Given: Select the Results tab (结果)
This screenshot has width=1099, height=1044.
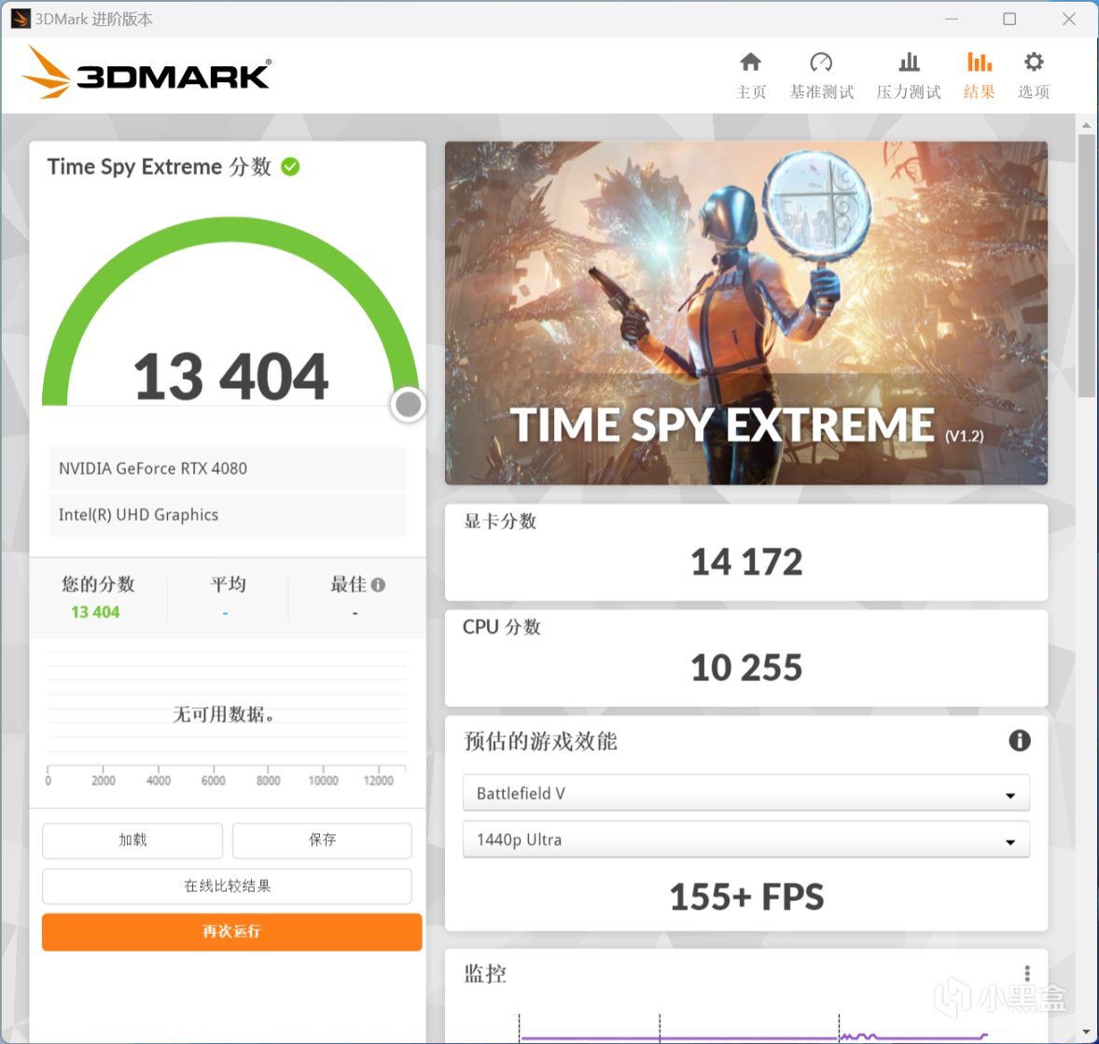Looking at the screenshot, I should pyautogui.click(x=979, y=75).
